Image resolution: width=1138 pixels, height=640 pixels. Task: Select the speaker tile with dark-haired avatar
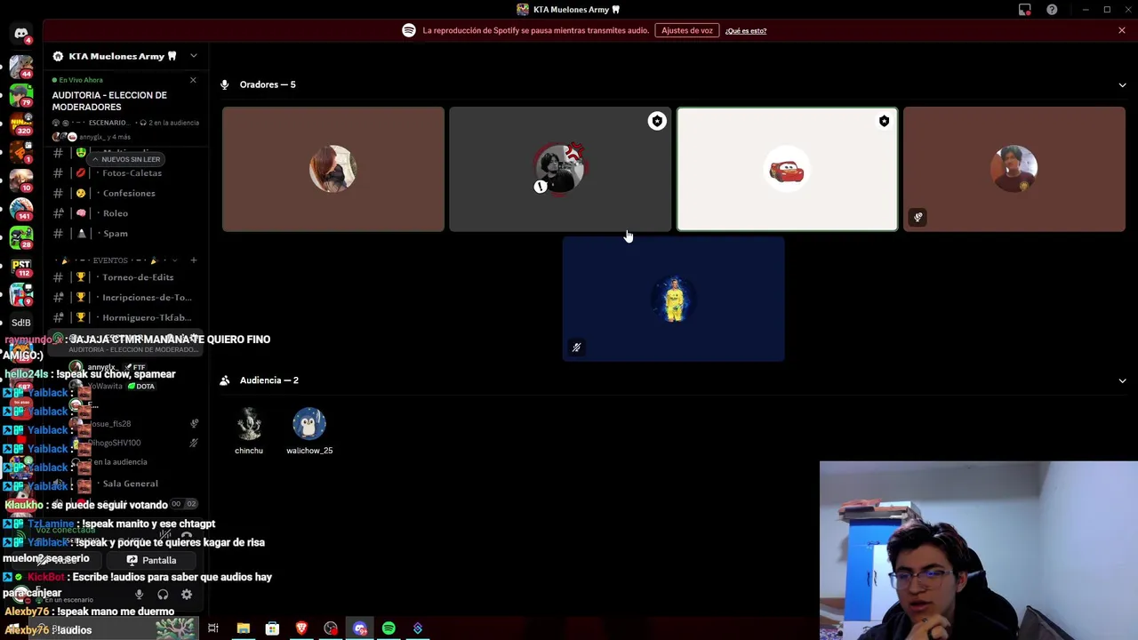click(x=560, y=169)
